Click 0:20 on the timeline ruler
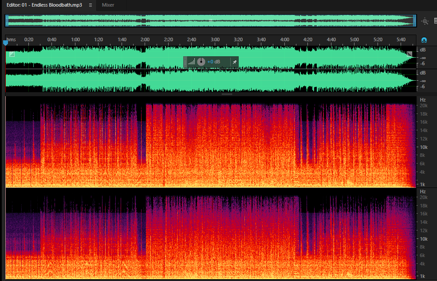The width and height of the screenshot is (437, 281). (x=29, y=39)
